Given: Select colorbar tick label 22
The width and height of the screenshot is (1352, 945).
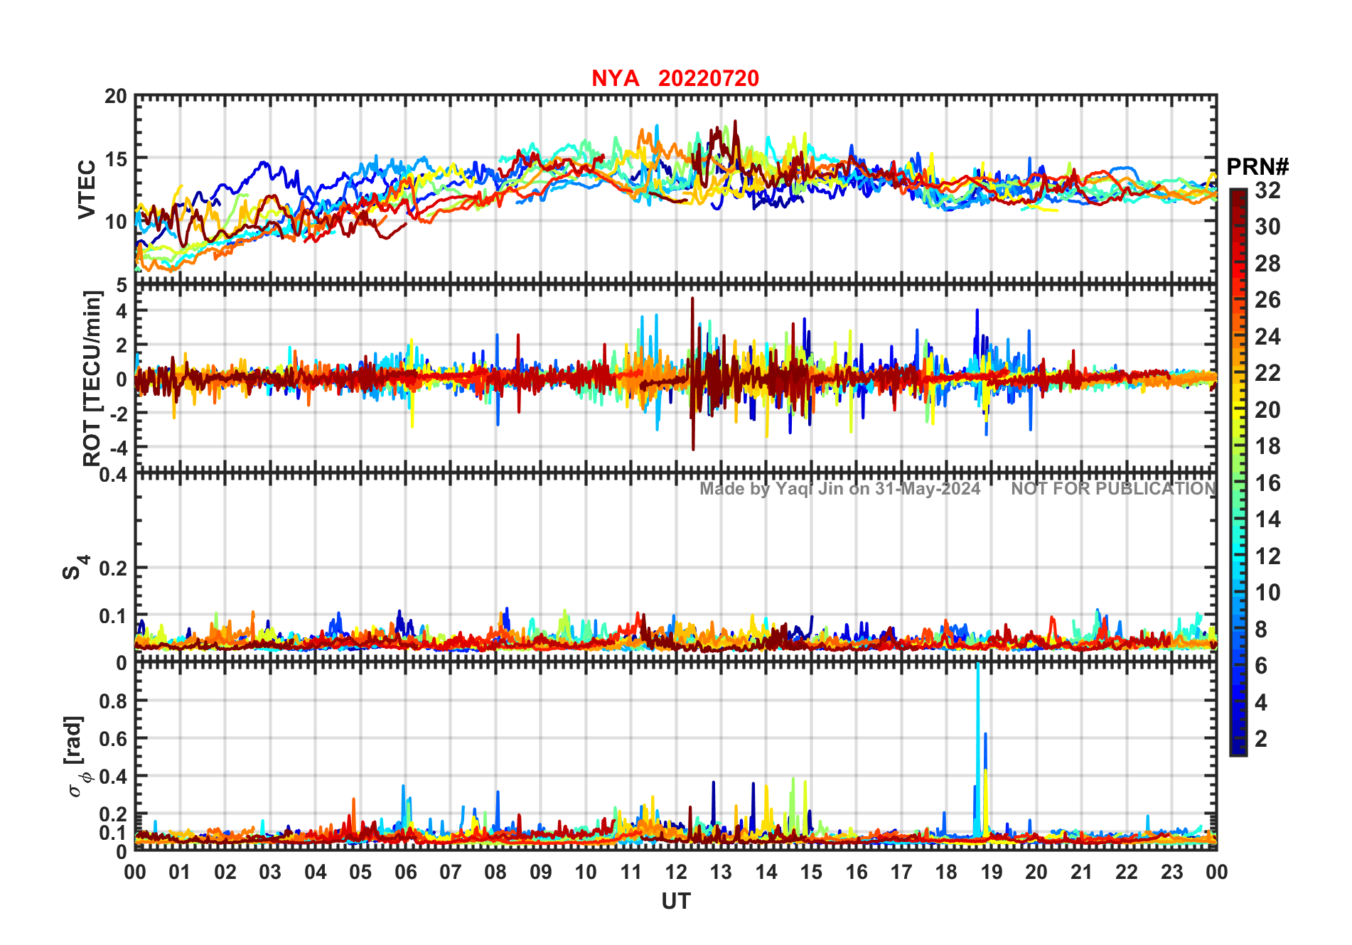Looking at the screenshot, I should click(1267, 373).
